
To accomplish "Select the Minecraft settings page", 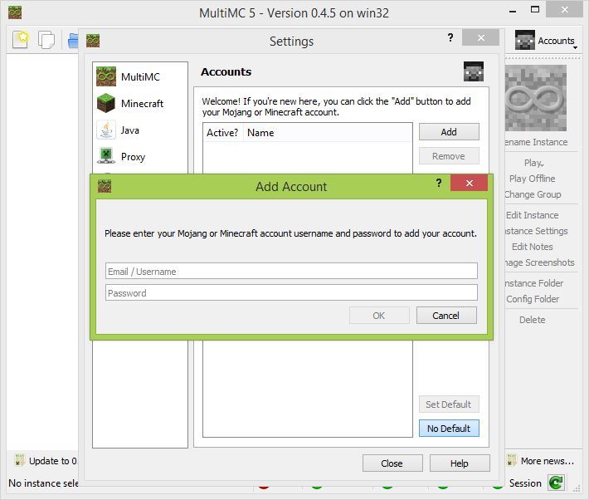I will click(139, 104).
